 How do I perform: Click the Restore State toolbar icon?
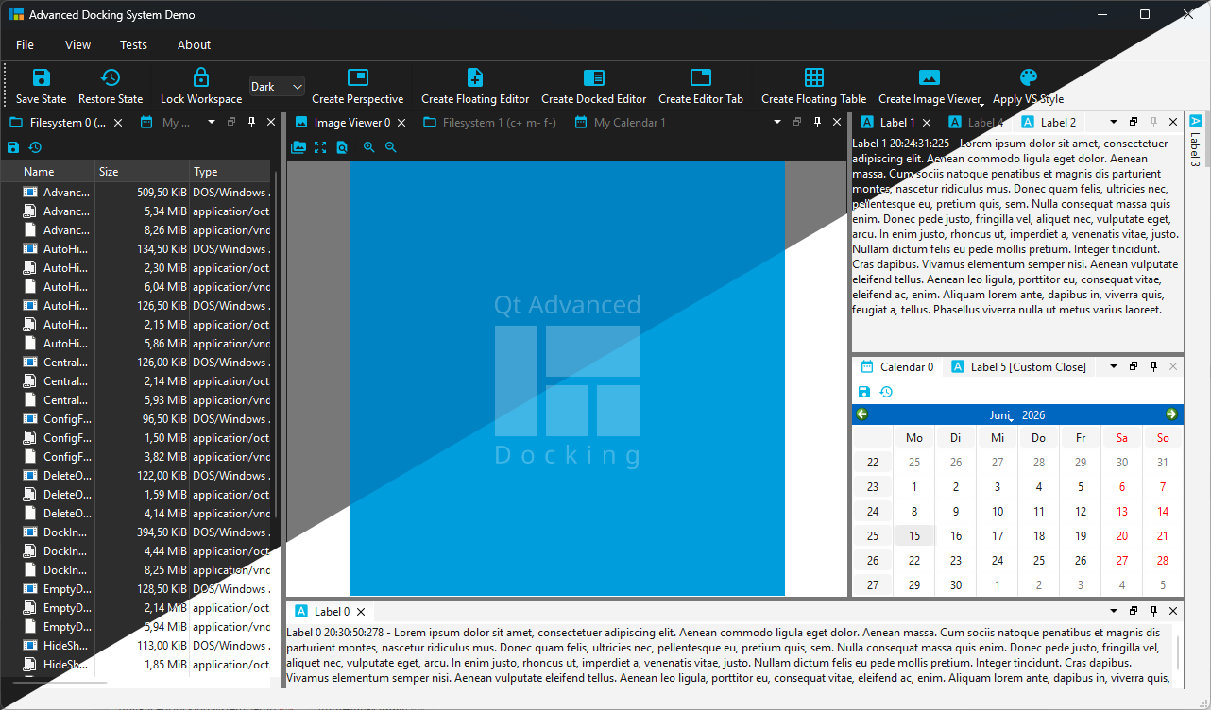pos(111,77)
